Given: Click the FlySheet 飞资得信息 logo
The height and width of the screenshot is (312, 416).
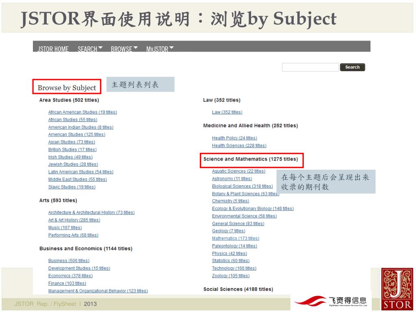Looking at the screenshot, I should click(x=331, y=301).
